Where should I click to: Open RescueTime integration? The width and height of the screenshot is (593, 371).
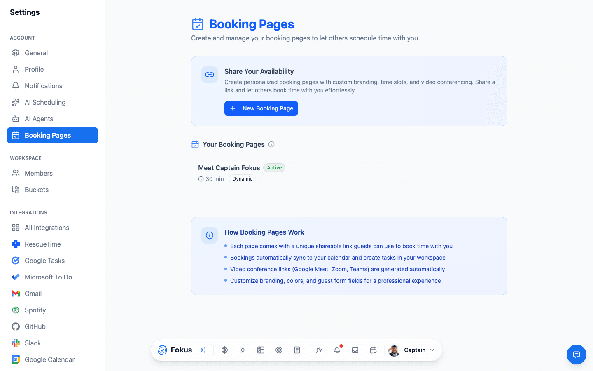pyautogui.click(x=52, y=244)
